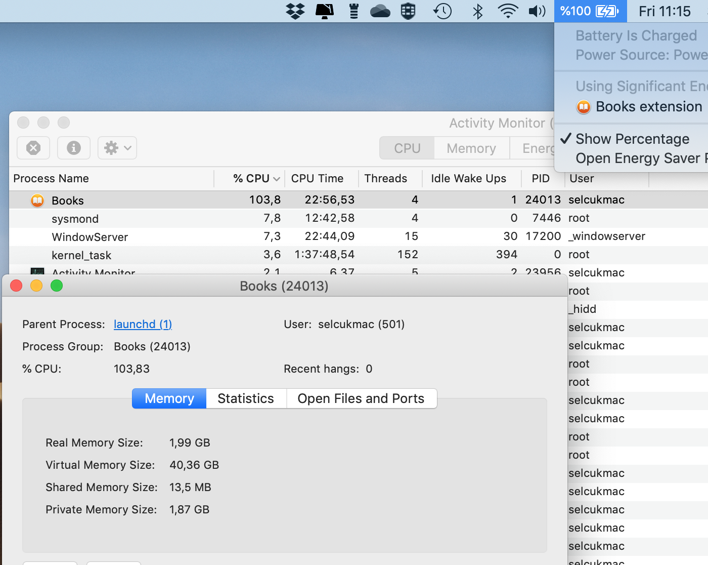Screen dimensions: 708x565
Task: Click the Fri 11:15 clock
Action: click(665, 11)
